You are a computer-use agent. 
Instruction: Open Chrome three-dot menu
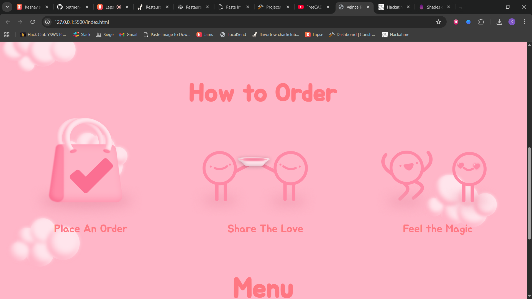(x=524, y=22)
